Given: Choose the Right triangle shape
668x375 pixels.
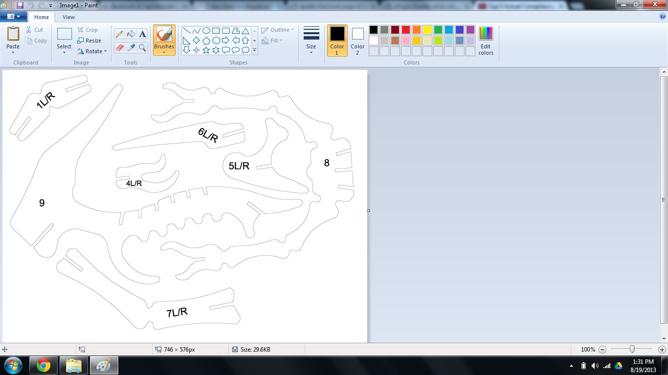Looking at the screenshot, I should click(186, 40).
